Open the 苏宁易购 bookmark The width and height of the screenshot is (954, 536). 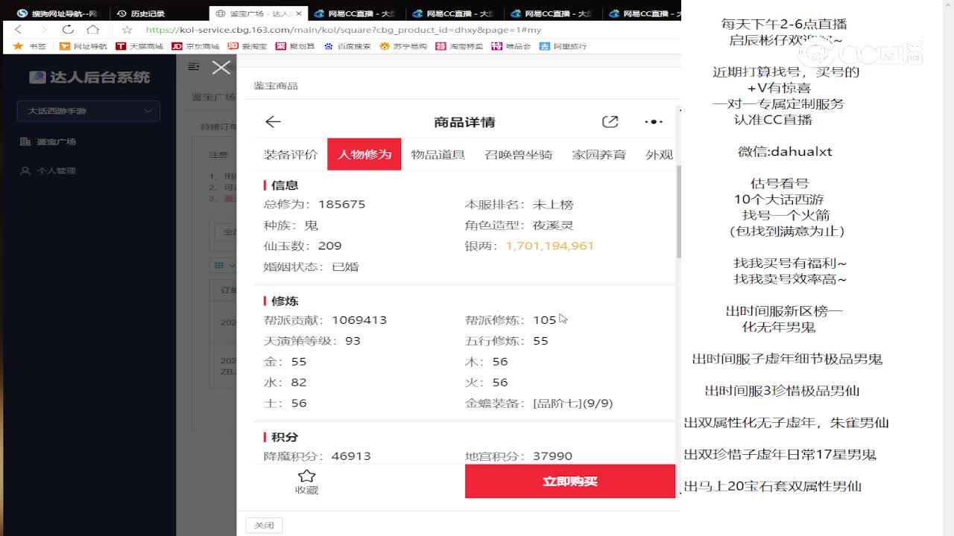[403, 46]
